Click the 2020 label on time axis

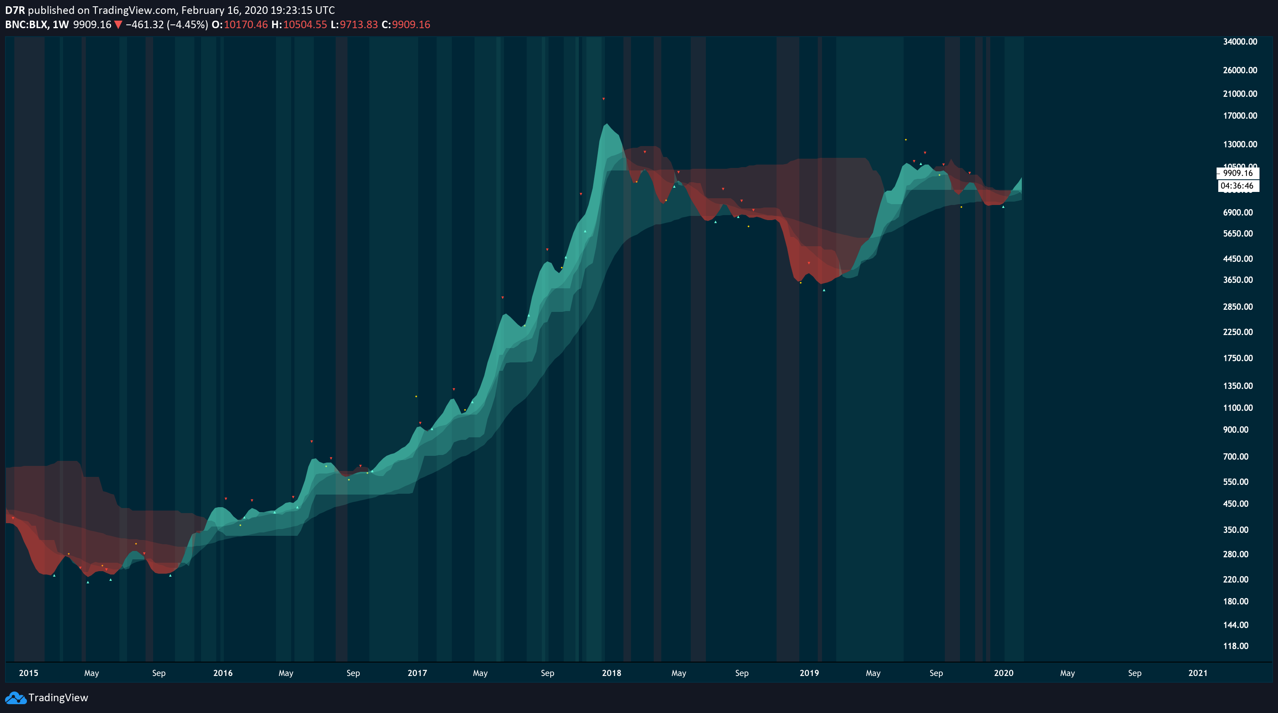coord(1004,673)
